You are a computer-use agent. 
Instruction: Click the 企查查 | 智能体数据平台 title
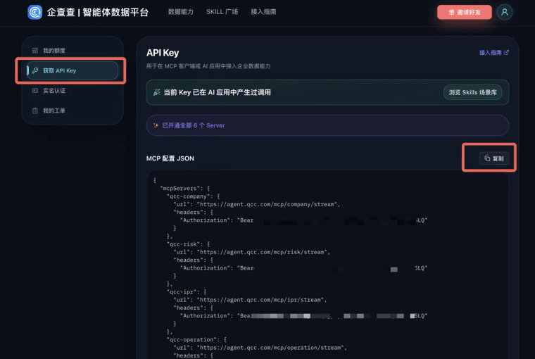[x=98, y=12]
